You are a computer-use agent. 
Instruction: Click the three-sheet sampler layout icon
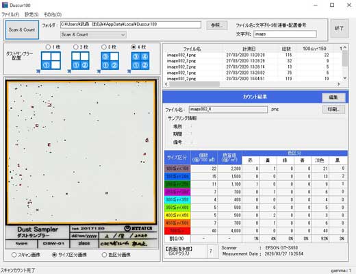tap(110, 60)
